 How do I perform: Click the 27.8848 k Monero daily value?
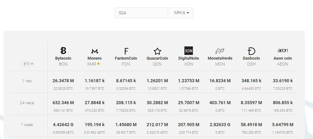[95, 103]
